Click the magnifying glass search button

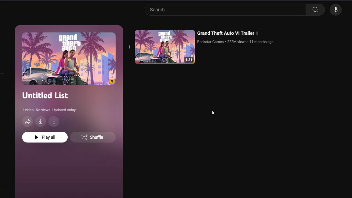click(315, 10)
